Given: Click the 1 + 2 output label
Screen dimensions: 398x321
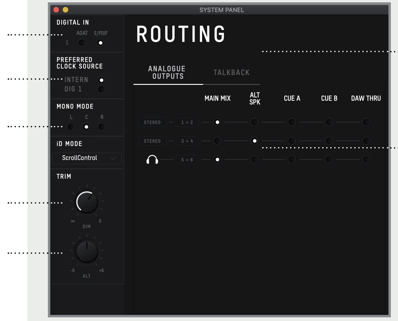Looking at the screenshot, I should coord(187,122).
